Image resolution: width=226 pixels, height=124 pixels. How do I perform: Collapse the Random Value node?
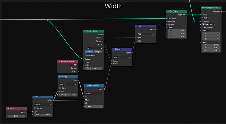86,85
